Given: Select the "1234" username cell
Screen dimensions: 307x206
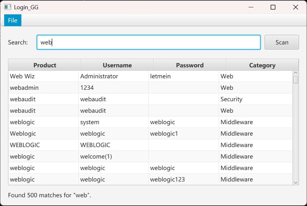Looking at the screenshot, I should pos(114,88).
